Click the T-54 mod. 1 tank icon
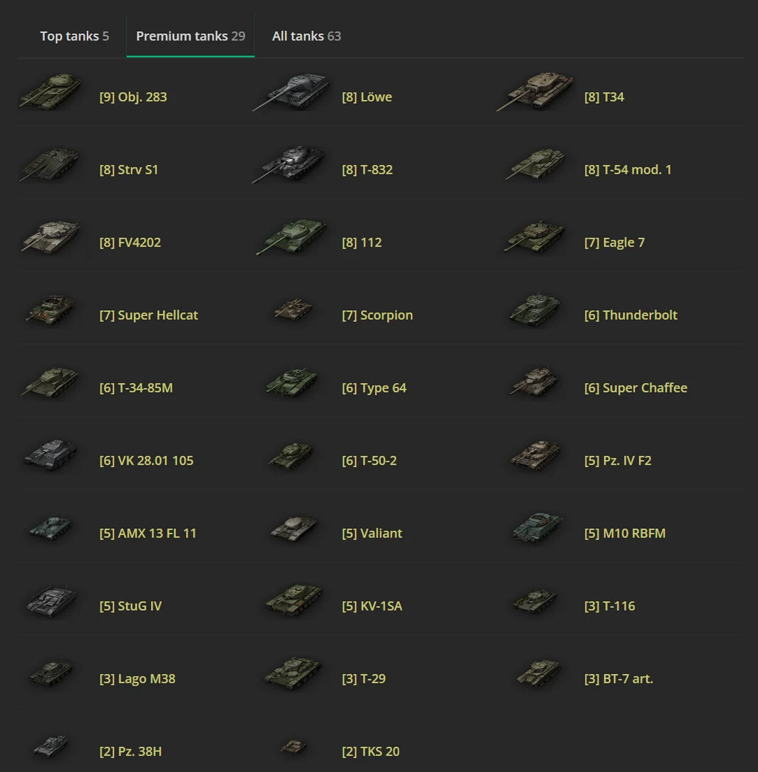758x772 pixels. pyautogui.click(x=535, y=164)
